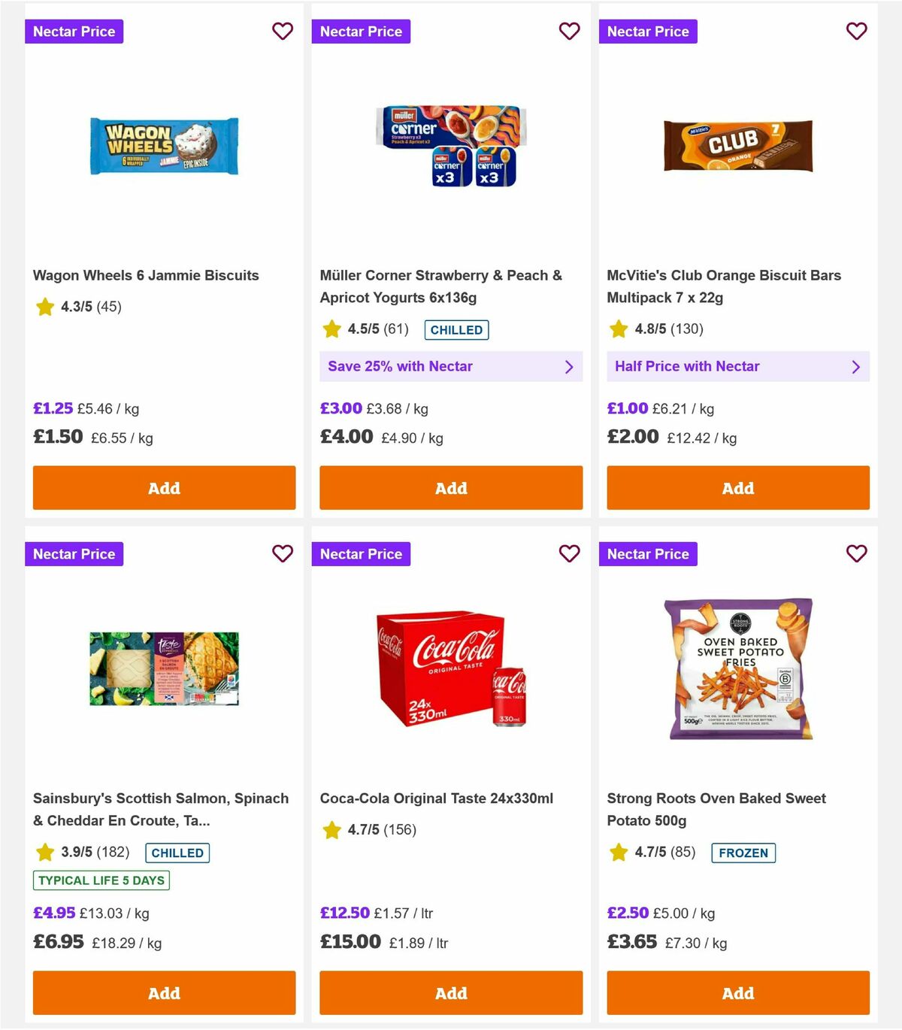Screen dimensions: 902x1030
Task: Click the heart on Müller Corner Yogurts
Action: (570, 32)
